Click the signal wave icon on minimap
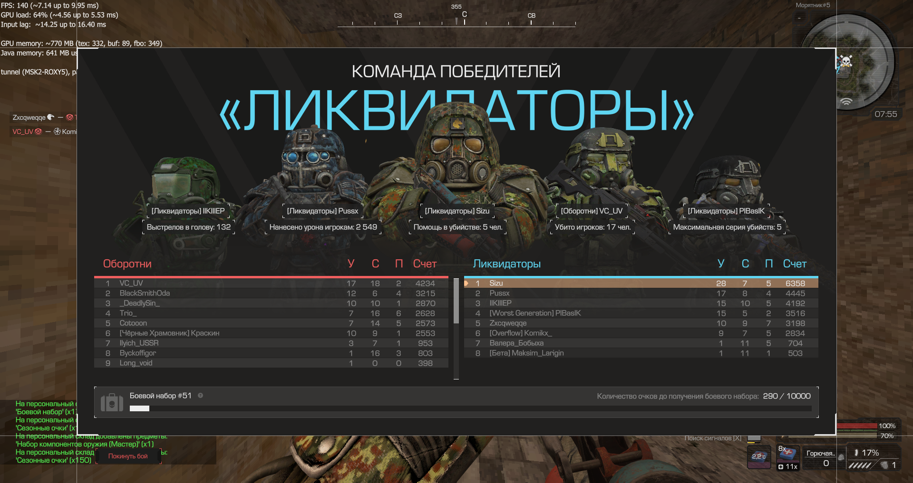913x483 pixels. point(846,101)
